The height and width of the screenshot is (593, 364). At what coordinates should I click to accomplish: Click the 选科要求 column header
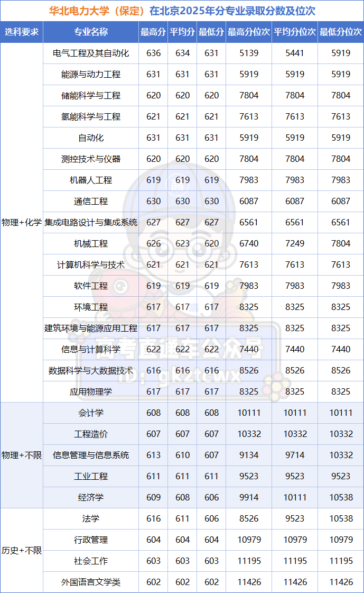(22, 32)
